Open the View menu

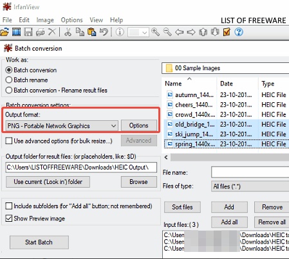click(97, 20)
